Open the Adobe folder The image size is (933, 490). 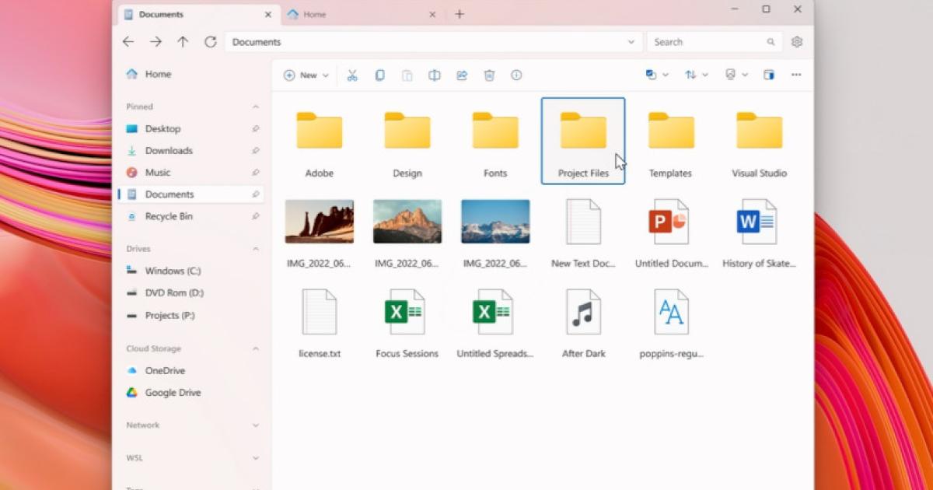click(320, 142)
